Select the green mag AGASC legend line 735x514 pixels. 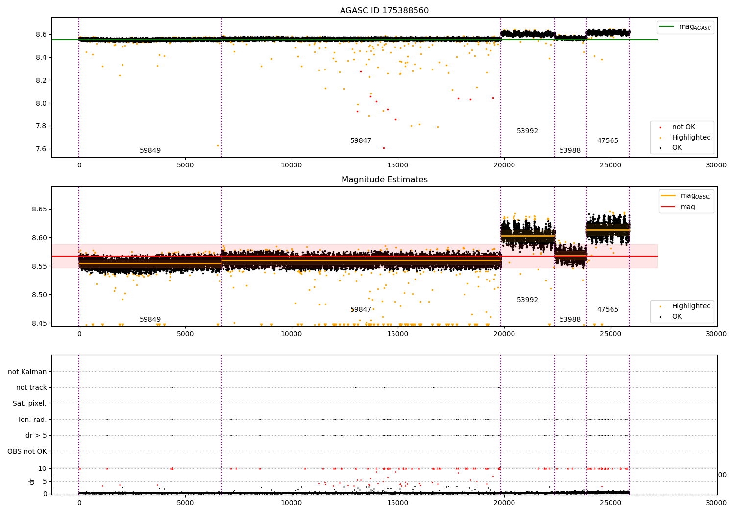[666, 27]
